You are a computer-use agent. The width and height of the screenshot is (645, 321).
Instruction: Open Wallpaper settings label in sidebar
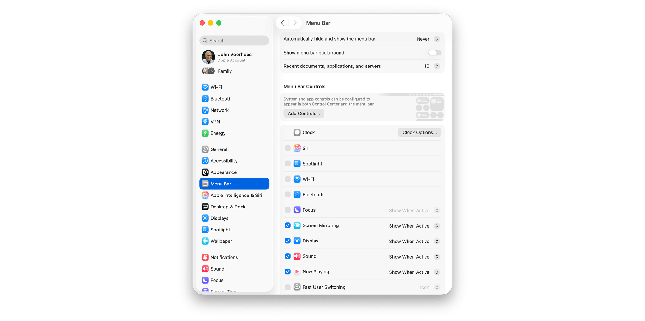tap(221, 241)
